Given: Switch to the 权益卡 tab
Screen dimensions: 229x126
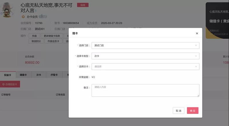Looking at the screenshot, I should tap(8, 75).
